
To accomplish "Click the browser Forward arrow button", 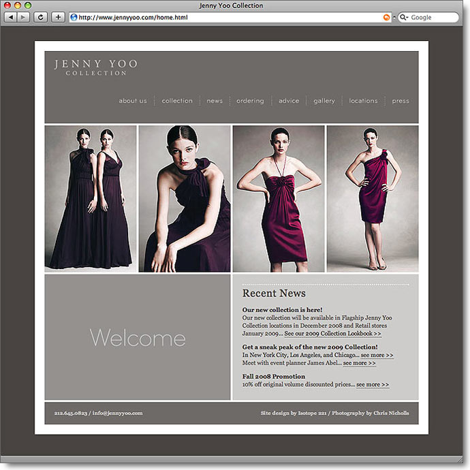I will point(23,18).
